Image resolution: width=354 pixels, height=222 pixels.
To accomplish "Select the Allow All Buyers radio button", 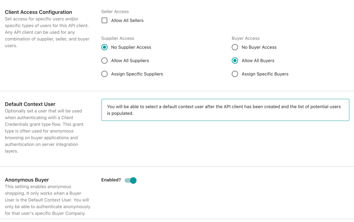I will pyautogui.click(x=235, y=61).
